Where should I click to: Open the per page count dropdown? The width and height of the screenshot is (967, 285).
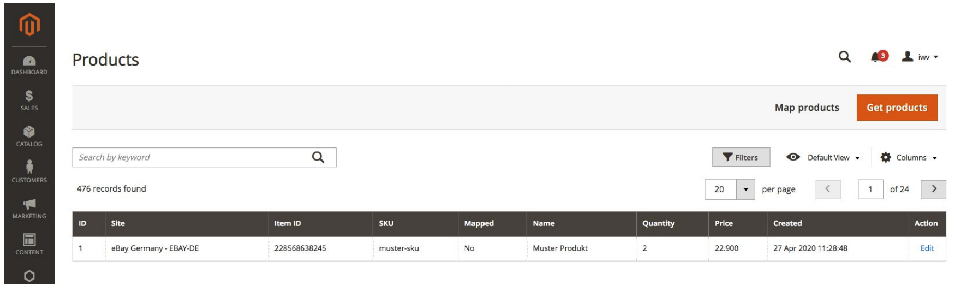point(745,189)
